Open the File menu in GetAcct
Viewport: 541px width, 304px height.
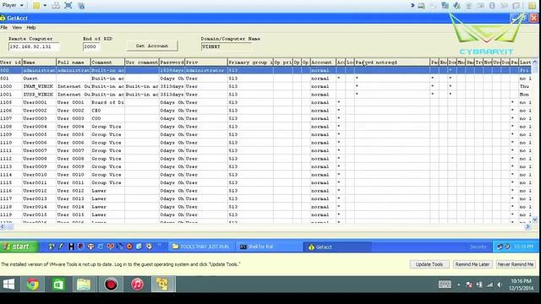click(3, 28)
